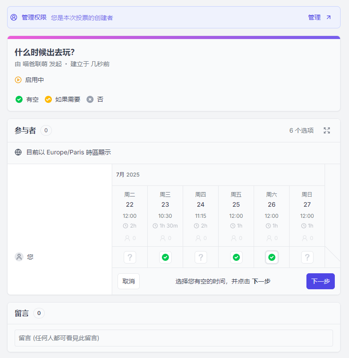This screenshot has height=358, width=349.
Task: Click the 周日 27 date header
Action: tap(307, 200)
